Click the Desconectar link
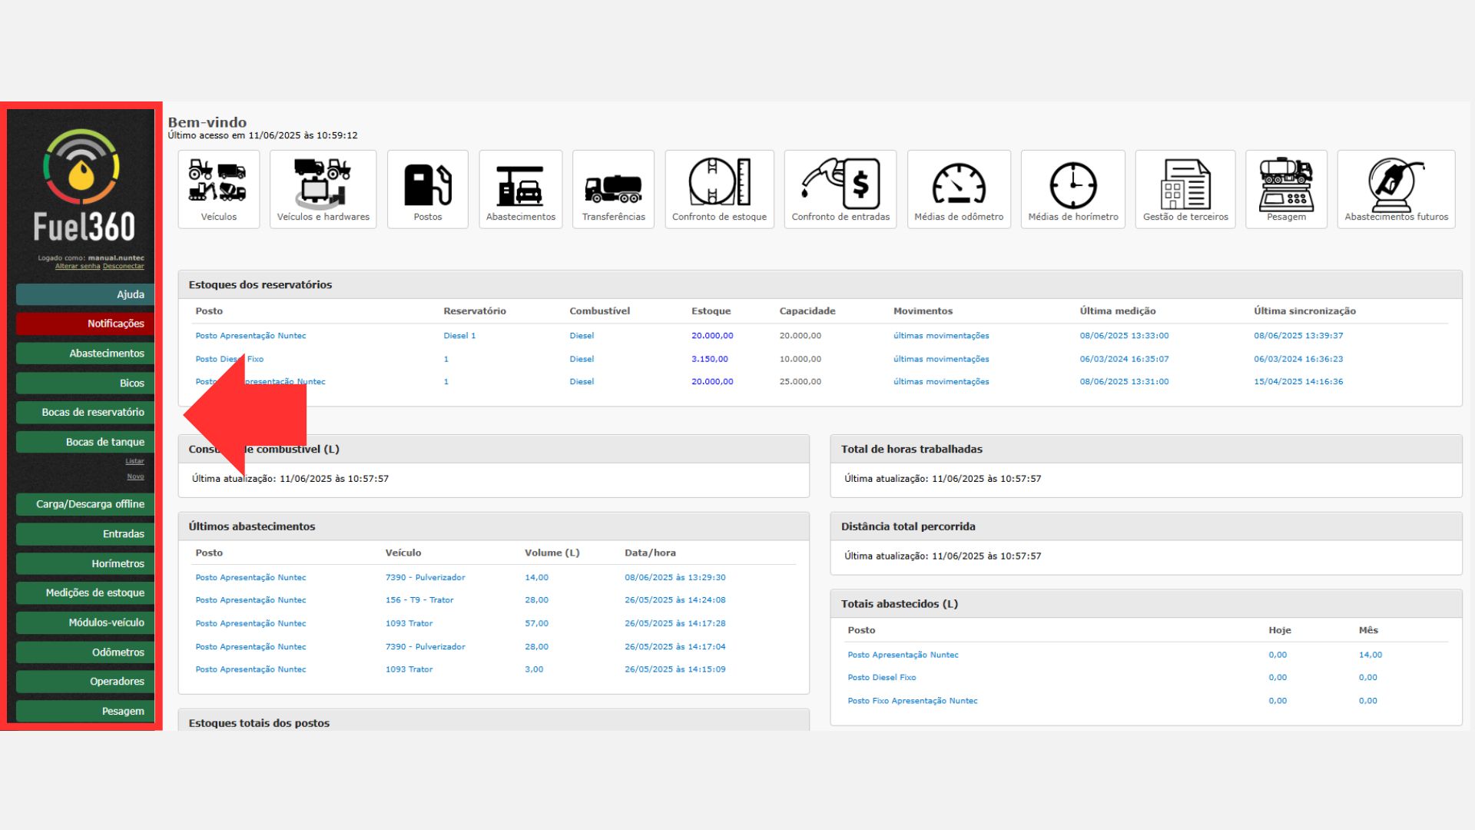 [x=124, y=267]
